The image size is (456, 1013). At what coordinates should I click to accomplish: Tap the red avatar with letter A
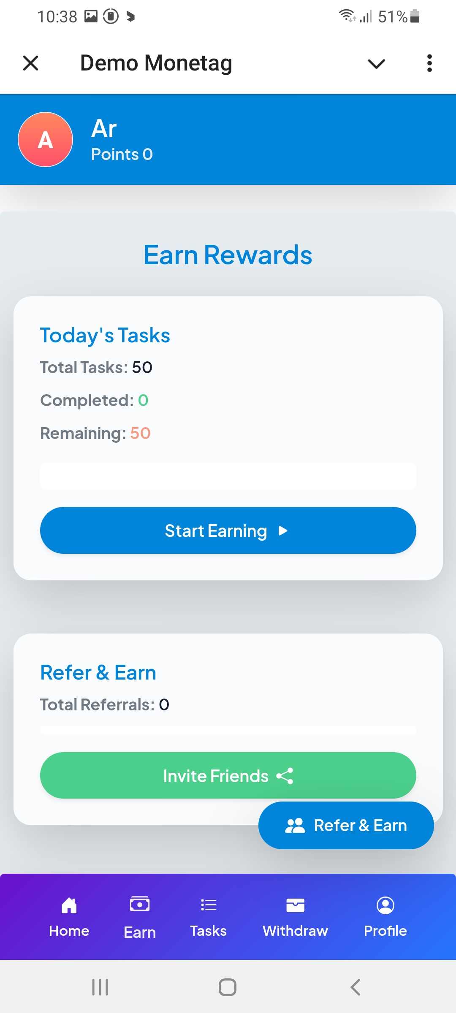point(46,140)
